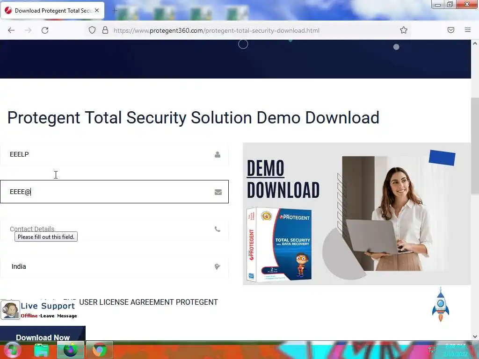Minimize the browser window
The width and height of the screenshot is (479, 359).
(x=438, y=5)
